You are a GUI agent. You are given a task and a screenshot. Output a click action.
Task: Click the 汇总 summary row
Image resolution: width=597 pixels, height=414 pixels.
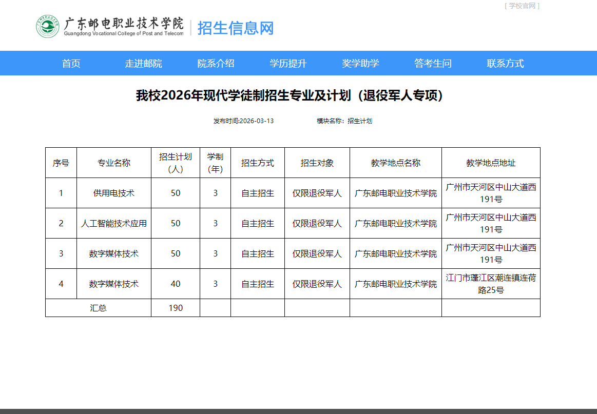click(98, 308)
